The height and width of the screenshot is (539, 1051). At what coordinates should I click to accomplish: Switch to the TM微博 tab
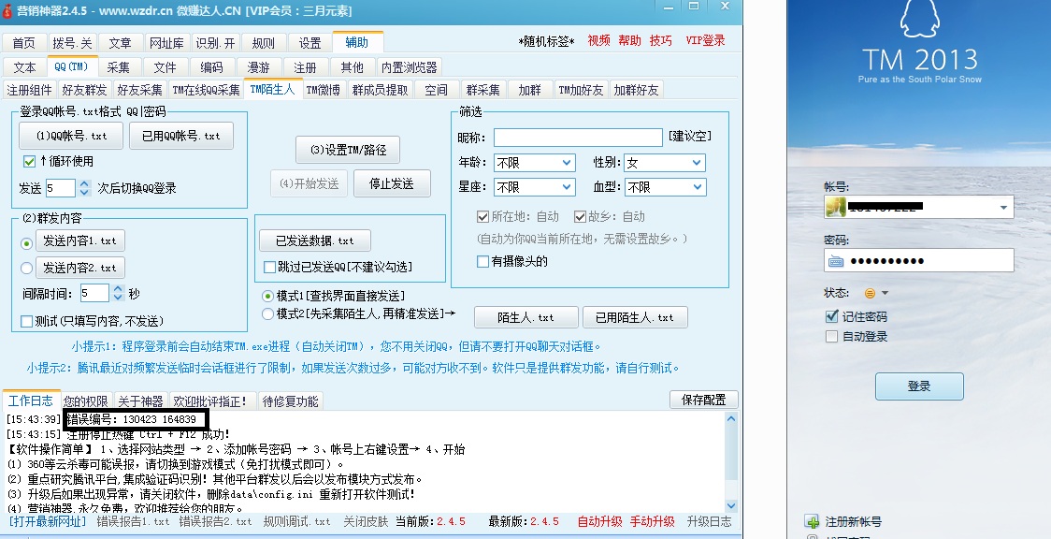click(324, 90)
